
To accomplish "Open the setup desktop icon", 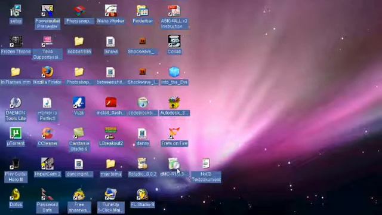I will tap(16, 11).
